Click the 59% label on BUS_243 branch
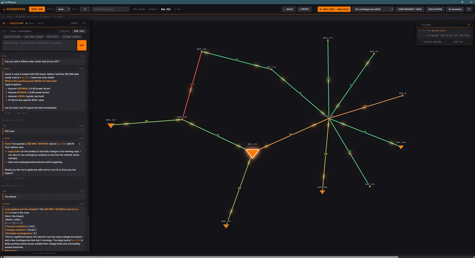This screenshot has width=475, height=258. [239, 188]
